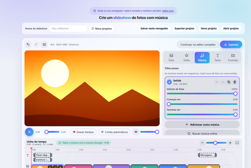The image size is (251, 168).
Task: Click the batida track number badge
Action: pyautogui.click(x=169, y=82)
